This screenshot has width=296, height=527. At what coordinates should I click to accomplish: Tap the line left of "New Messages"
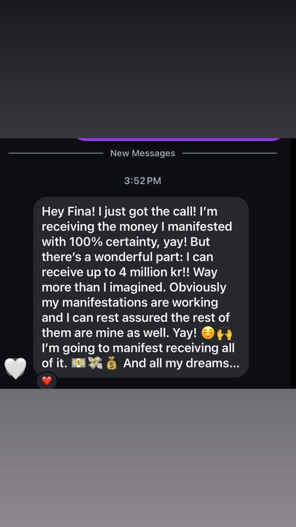click(56, 153)
